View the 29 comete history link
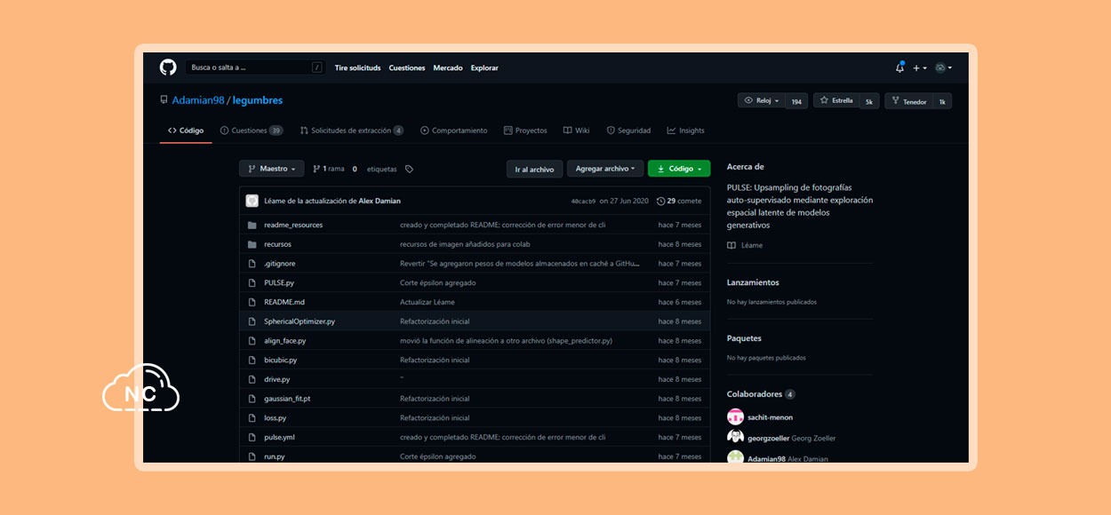1111x515 pixels. (x=679, y=201)
